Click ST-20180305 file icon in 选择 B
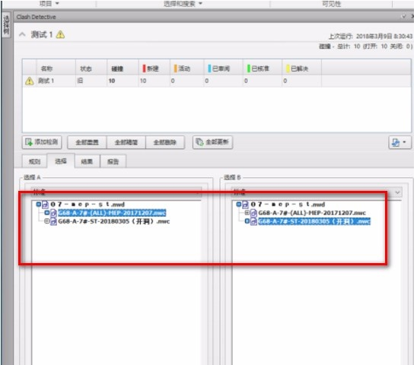417x365 pixels. point(253,221)
